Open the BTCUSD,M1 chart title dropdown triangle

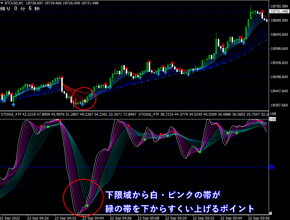2,3
